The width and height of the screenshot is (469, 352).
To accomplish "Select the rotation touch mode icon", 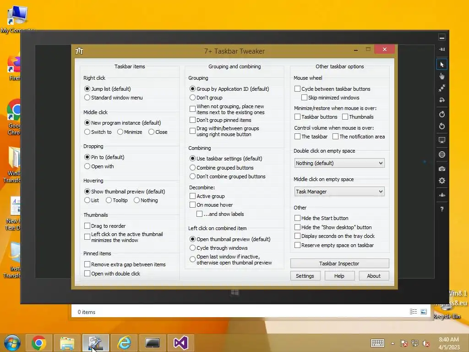I will click(442, 100).
